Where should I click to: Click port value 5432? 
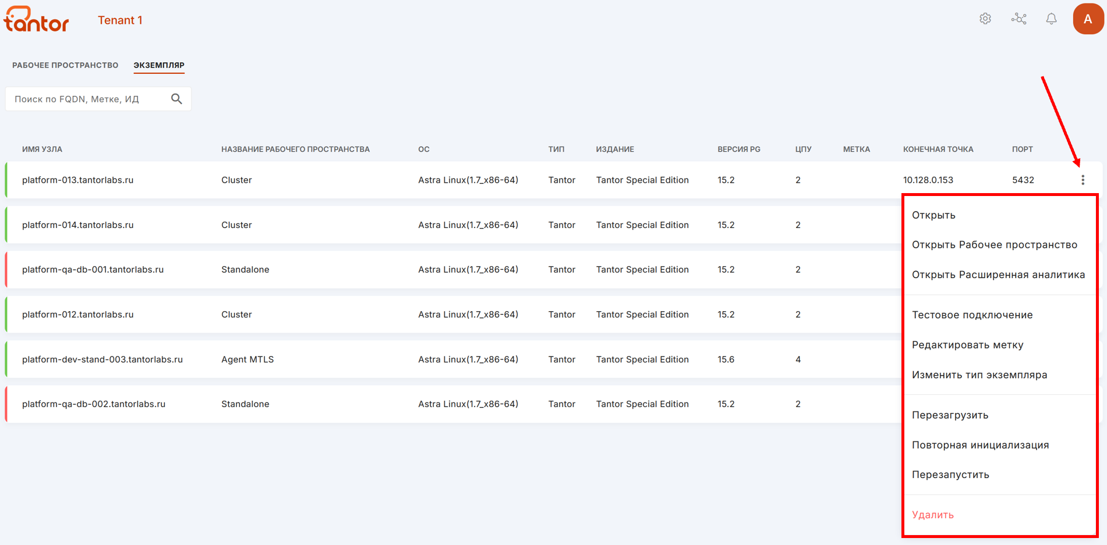coord(1023,180)
